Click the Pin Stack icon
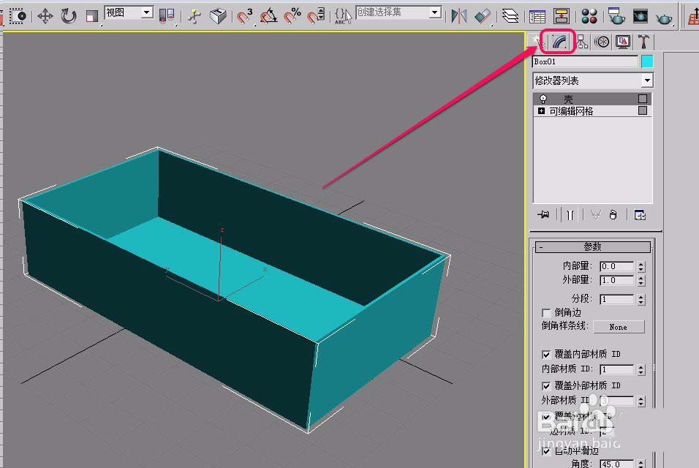Viewport: 699px width, 468px height. [x=543, y=215]
